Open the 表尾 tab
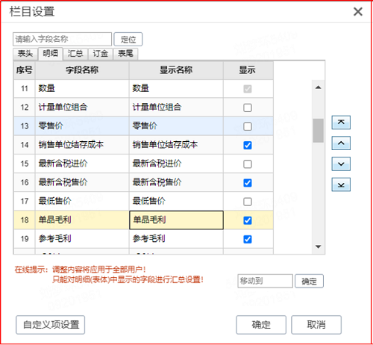This screenshot has width=373, height=345. click(125, 54)
